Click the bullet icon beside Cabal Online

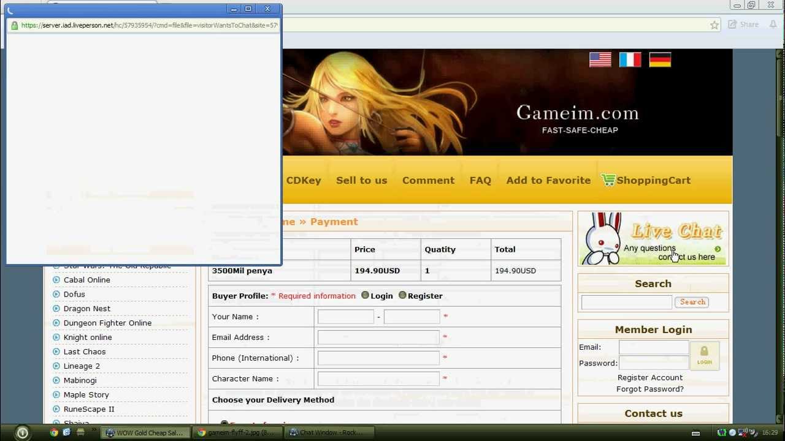pyautogui.click(x=56, y=280)
